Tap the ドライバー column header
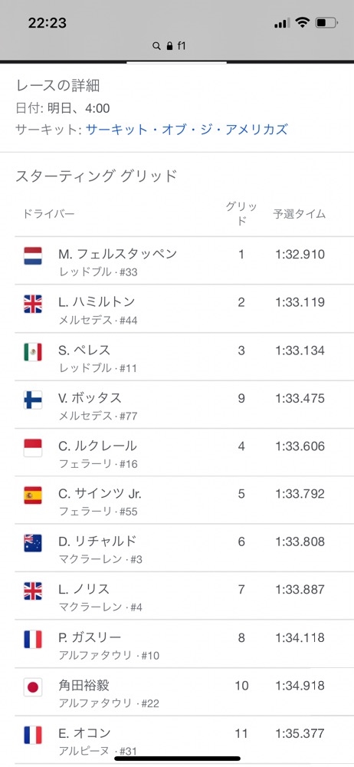Image resolution: width=354 pixels, height=767 pixels. coord(48,214)
